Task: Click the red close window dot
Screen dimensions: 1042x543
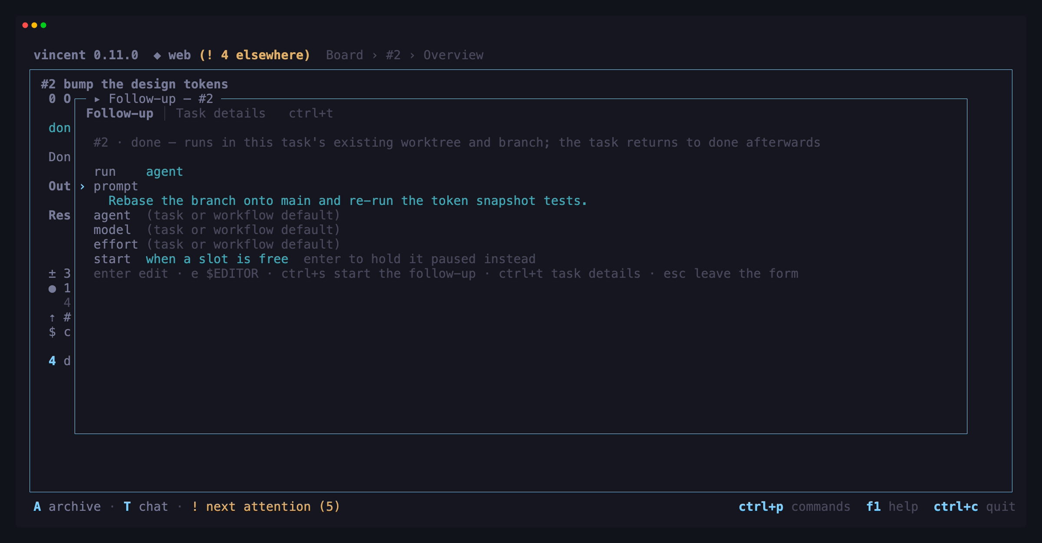Action: coord(25,25)
